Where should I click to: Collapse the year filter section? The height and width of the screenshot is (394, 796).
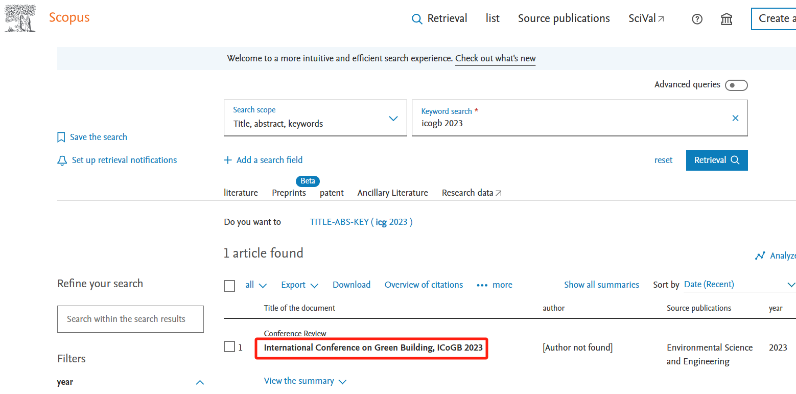point(200,382)
